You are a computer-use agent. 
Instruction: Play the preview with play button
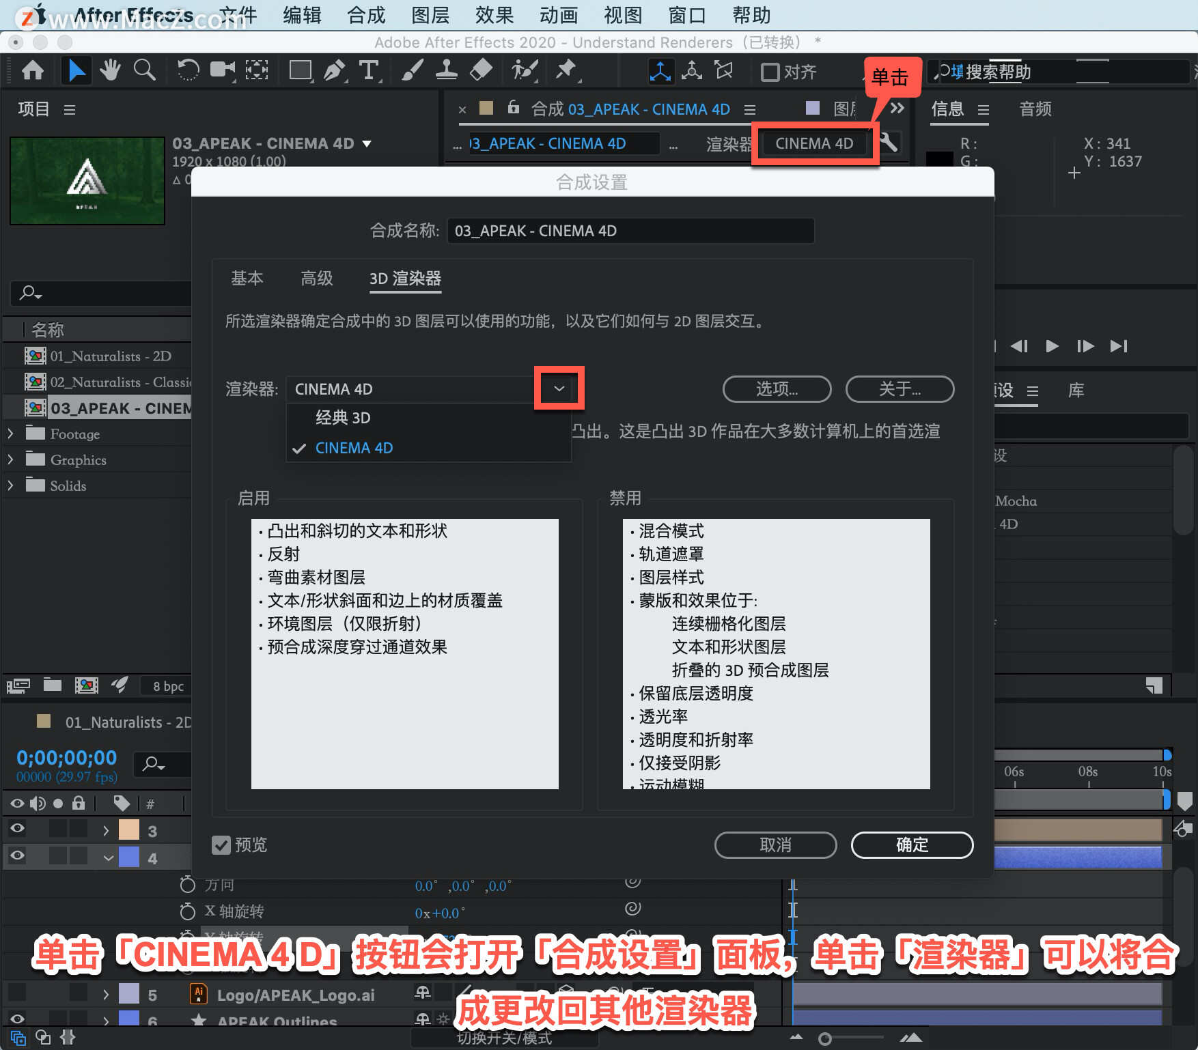pyautogui.click(x=1052, y=346)
